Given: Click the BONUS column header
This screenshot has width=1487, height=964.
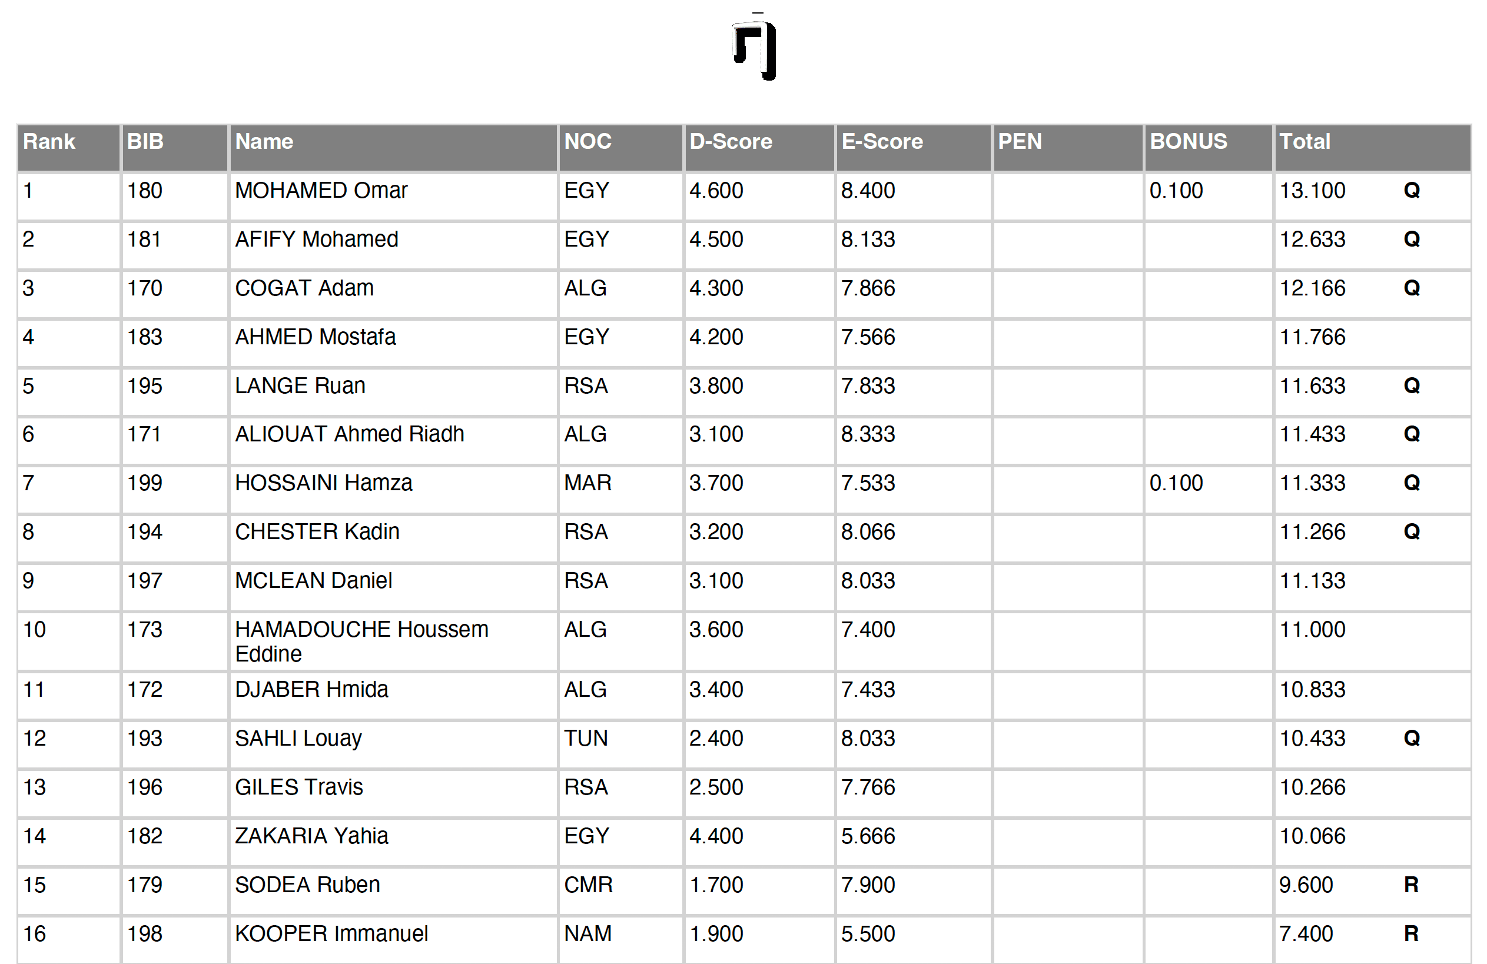Looking at the screenshot, I should point(1189,142).
